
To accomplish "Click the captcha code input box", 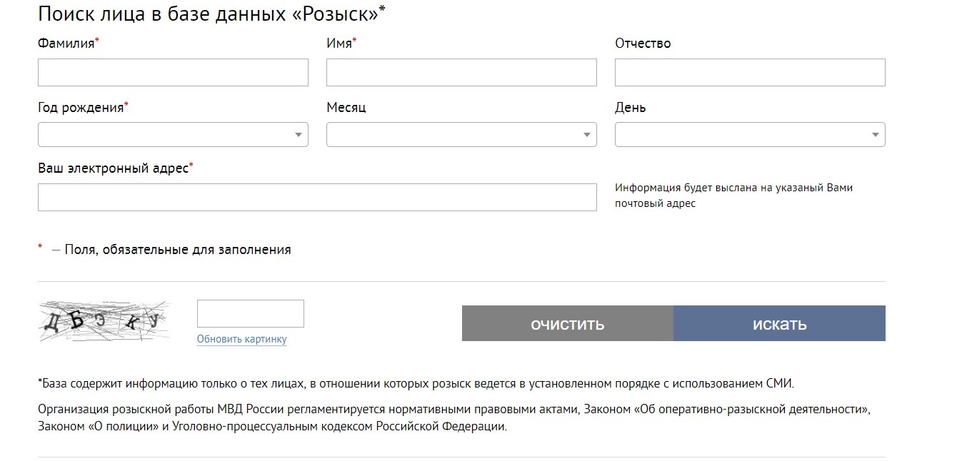I will (251, 314).
